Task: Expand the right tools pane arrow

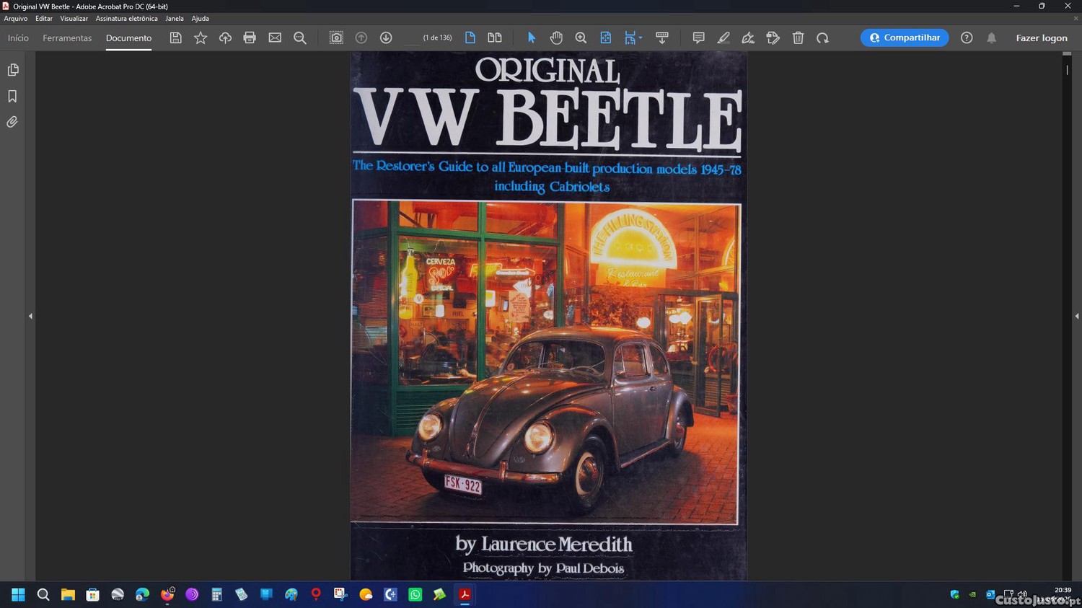Action: pyautogui.click(x=1077, y=316)
